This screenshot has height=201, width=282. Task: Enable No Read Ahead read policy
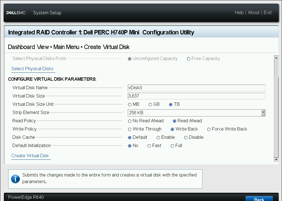[129, 121]
